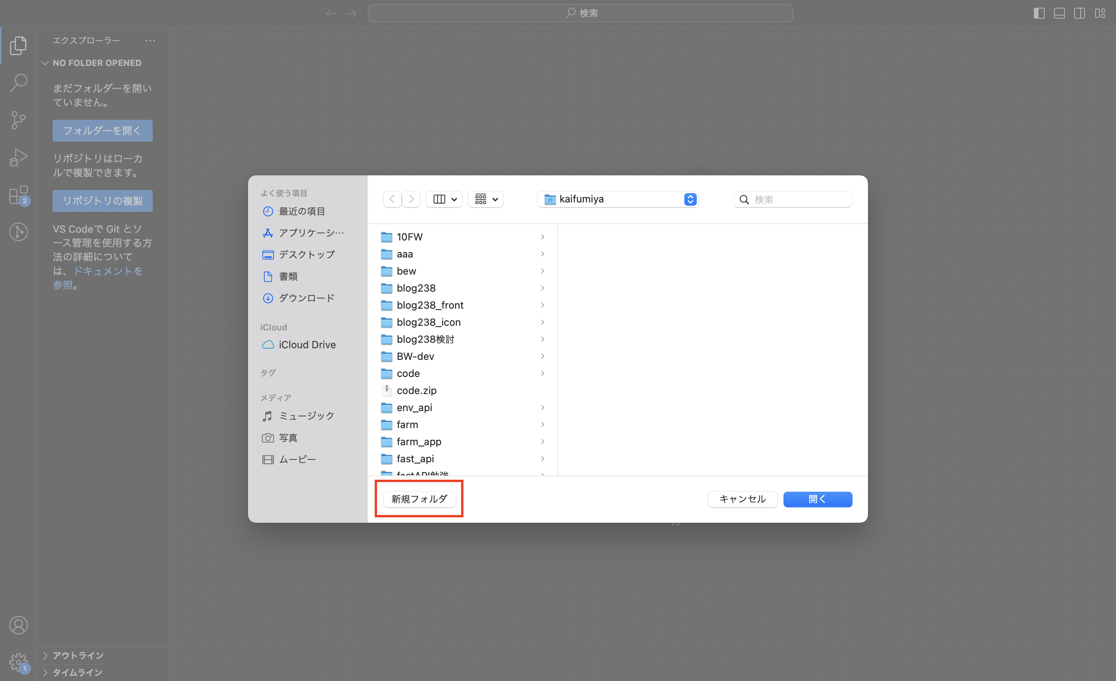
Task: Click the file dialog 検索 field
Action: pyautogui.click(x=792, y=199)
